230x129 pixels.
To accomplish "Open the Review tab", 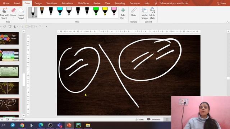I will coord(97,3).
